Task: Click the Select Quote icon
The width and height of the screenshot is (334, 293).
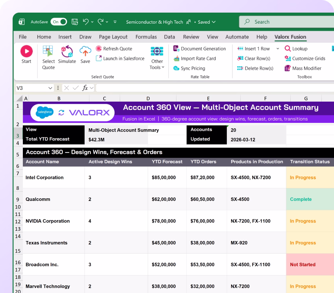Action: click(48, 51)
